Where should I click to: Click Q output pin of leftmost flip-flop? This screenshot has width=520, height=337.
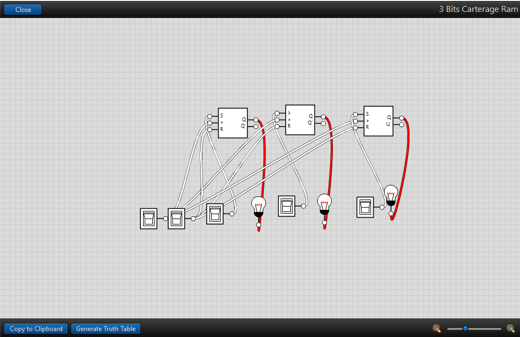tap(256, 119)
